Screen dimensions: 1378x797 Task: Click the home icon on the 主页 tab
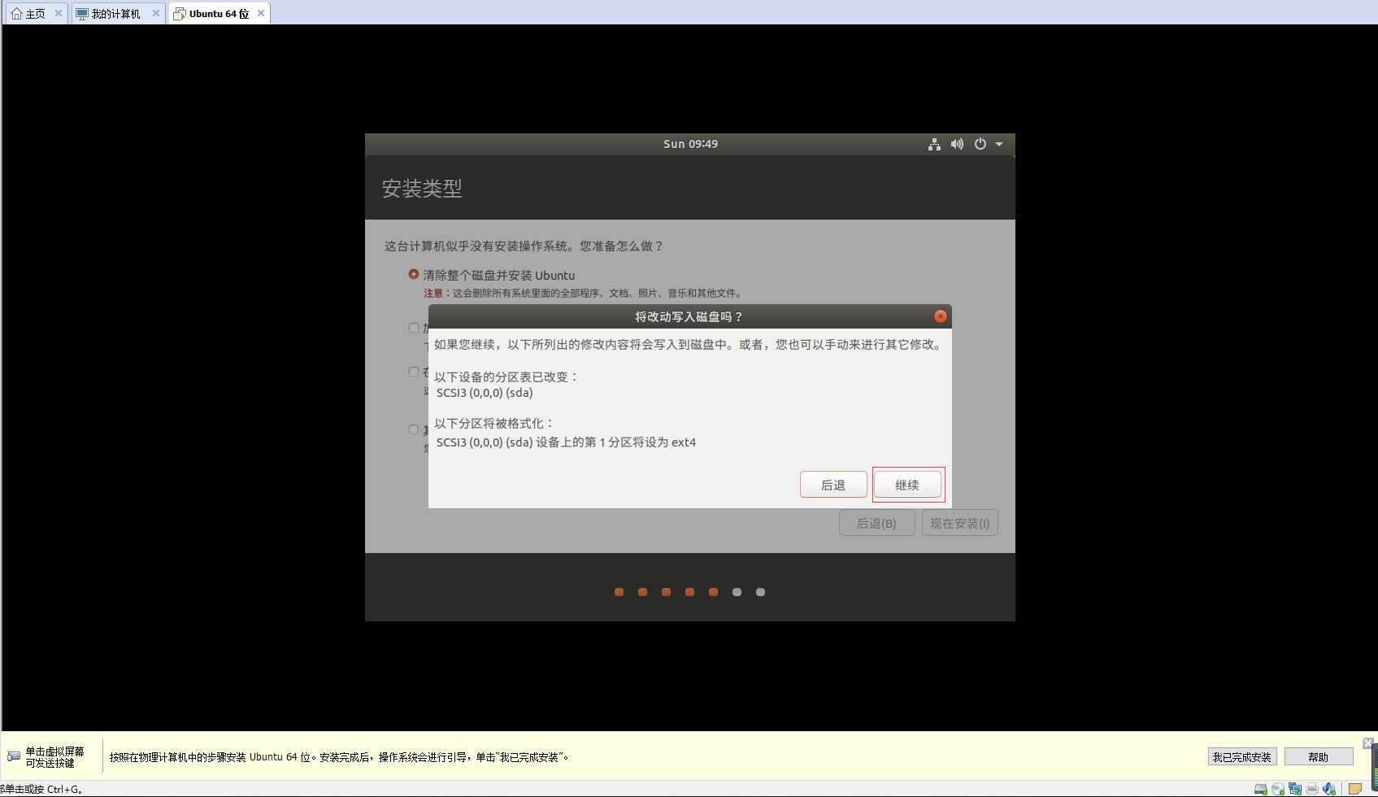point(16,14)
